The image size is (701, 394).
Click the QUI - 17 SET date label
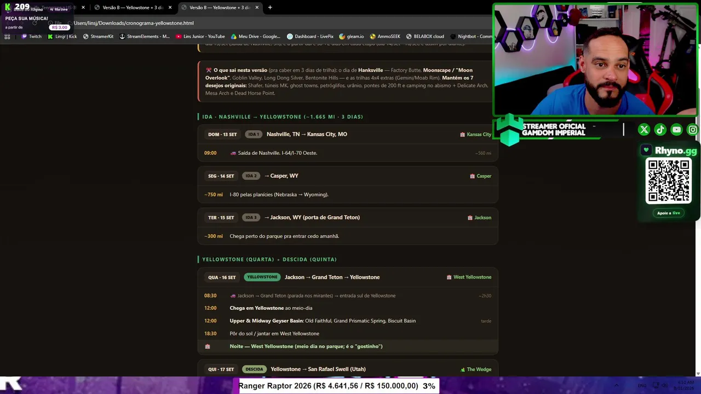[x=221, y=369]
